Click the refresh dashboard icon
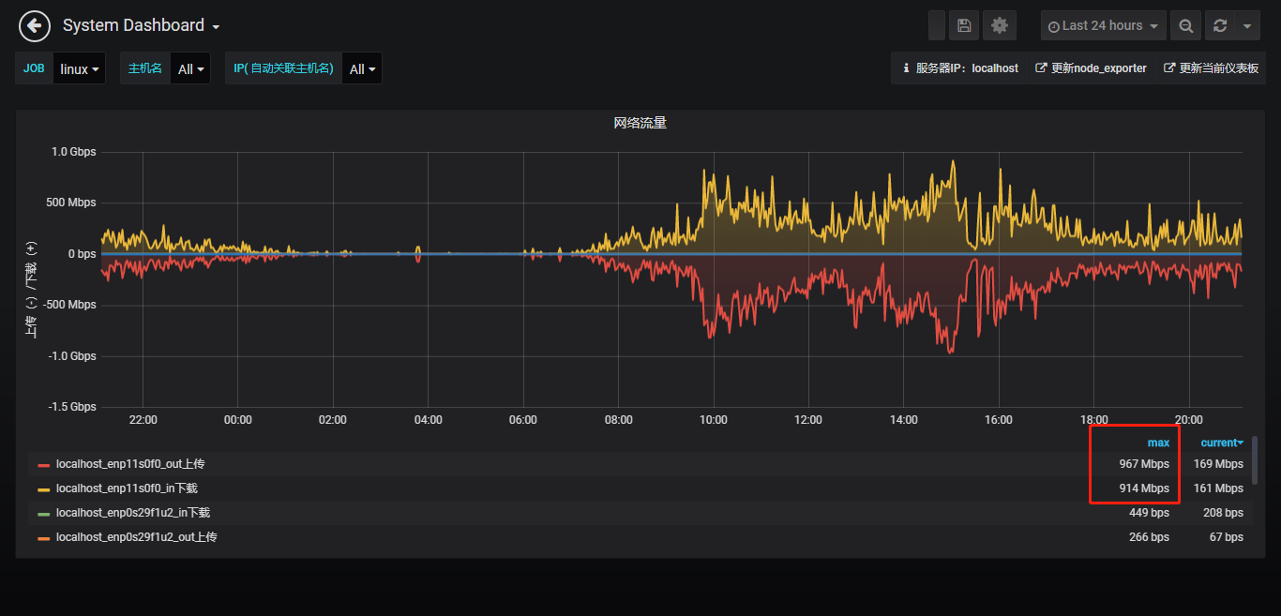The height and width of the screenshot is (616, 1281). (x=1220, y=25)
